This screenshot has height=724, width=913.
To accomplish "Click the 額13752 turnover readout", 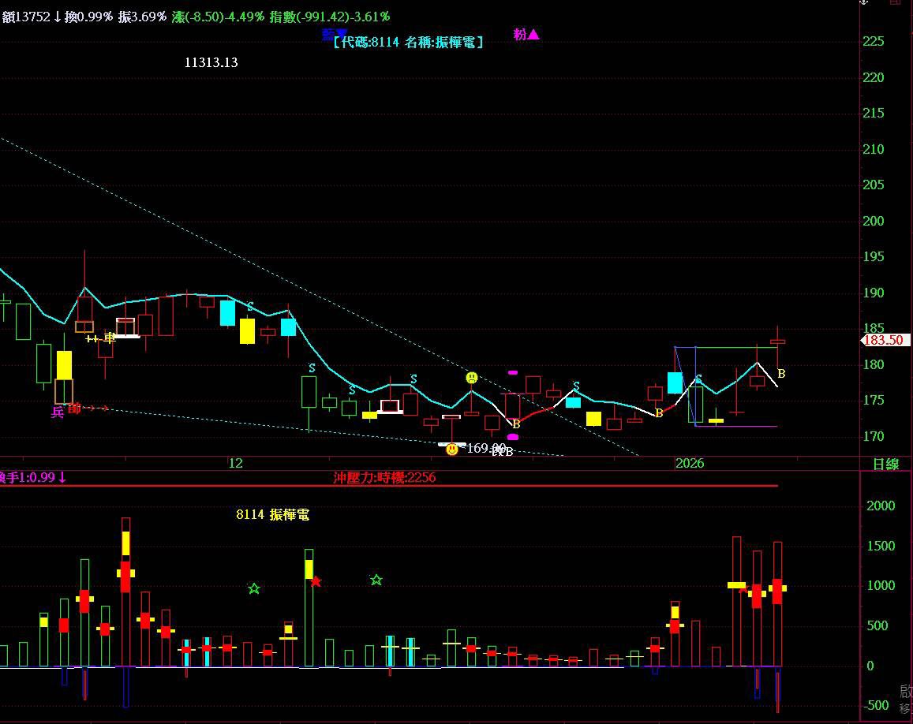I will click(25, 17).
